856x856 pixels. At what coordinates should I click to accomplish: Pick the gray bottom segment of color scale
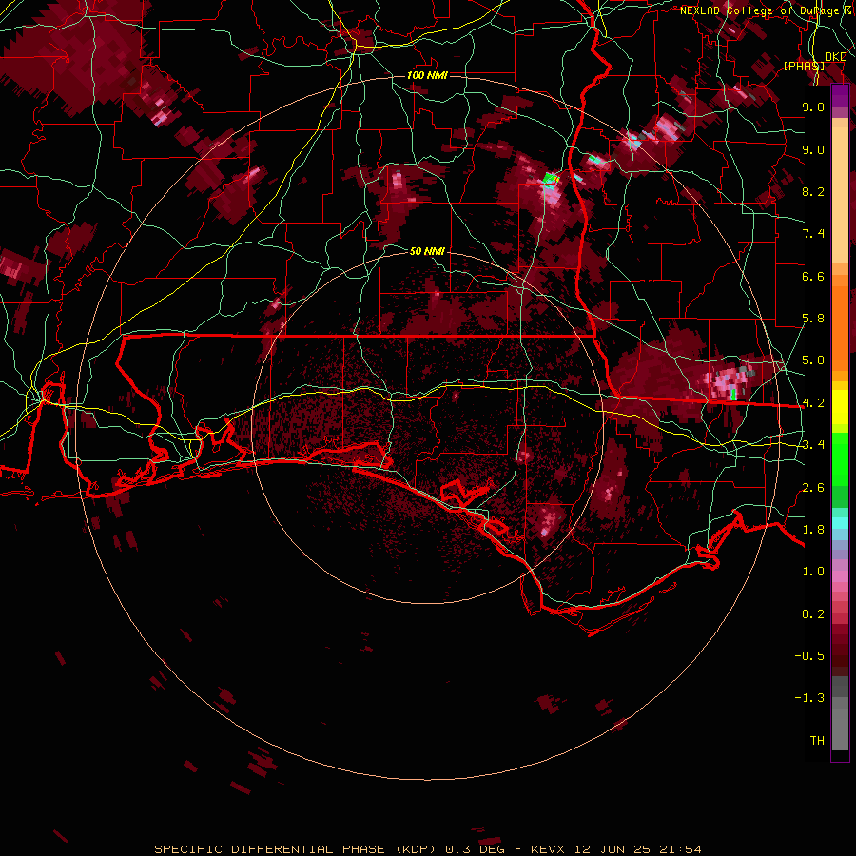(840, 724)
